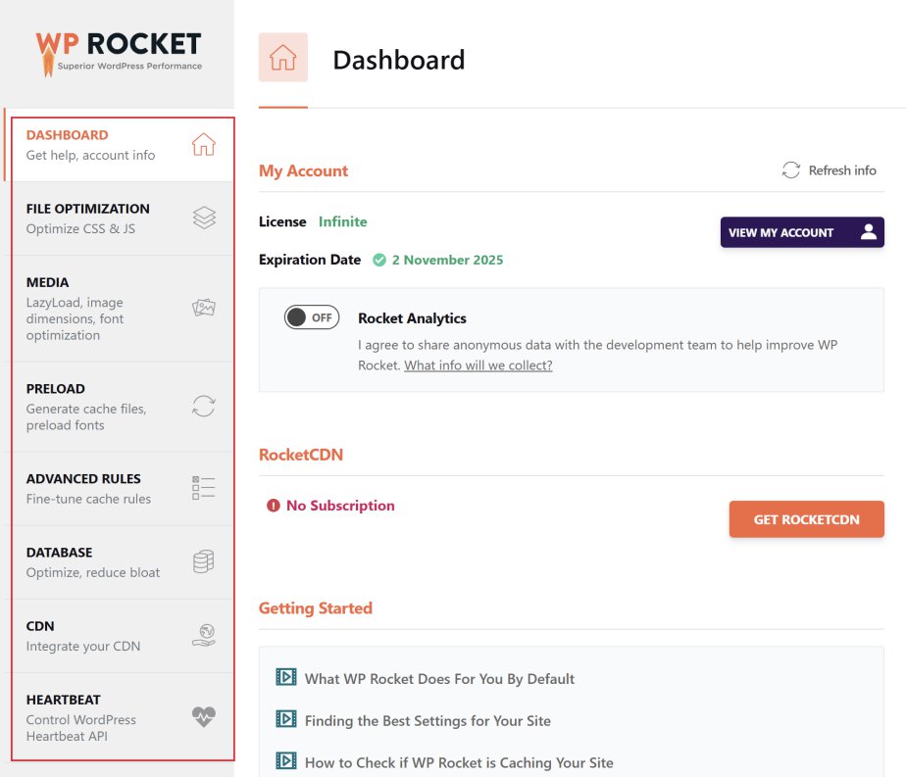Enable the Rocket Analytics toggle
Screen dimensions: 906x777
coord(311,316)
